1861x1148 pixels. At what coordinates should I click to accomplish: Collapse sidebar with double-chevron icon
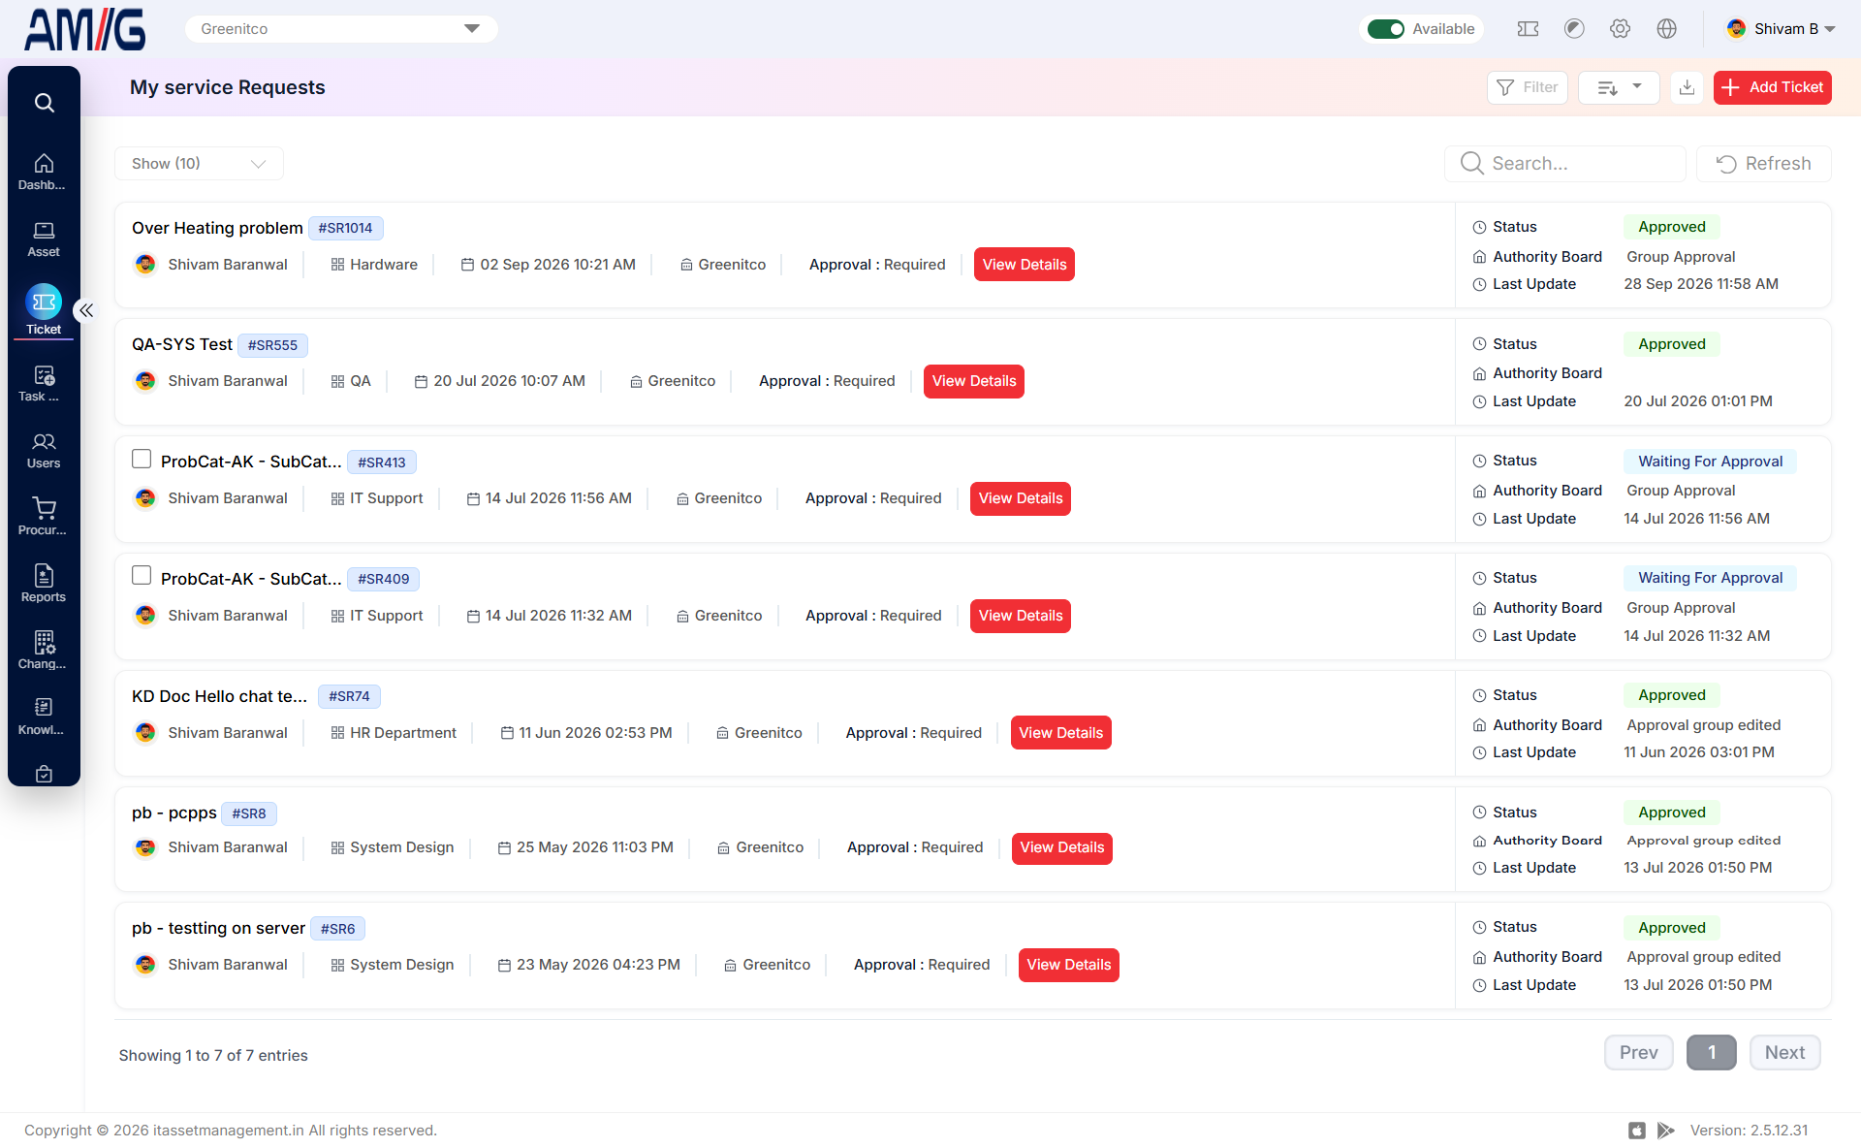pyautogui.click(x=86, y=310)
